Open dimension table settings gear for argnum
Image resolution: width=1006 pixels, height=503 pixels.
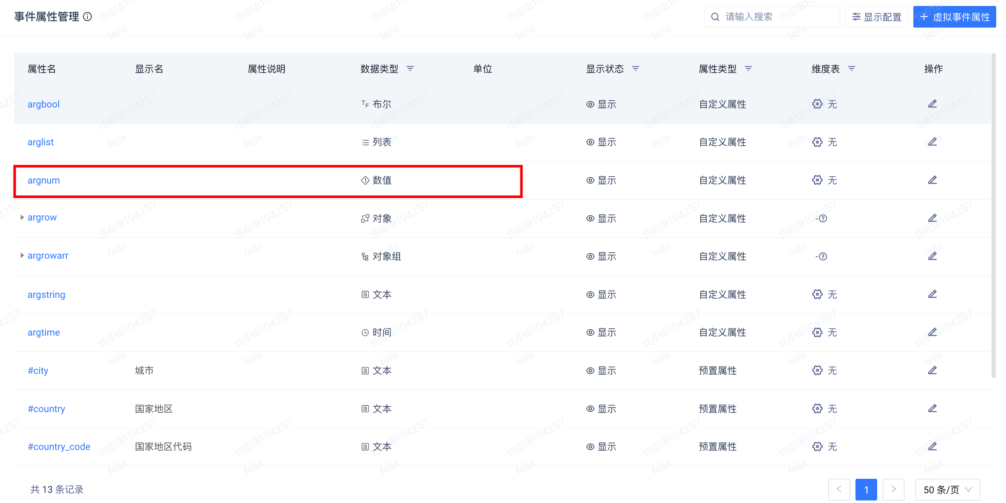[x=817, y=180]
